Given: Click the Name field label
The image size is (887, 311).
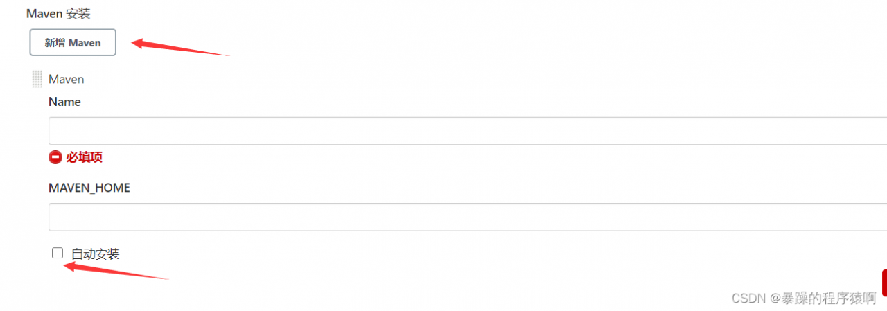Looking at the screenshot, I should [64, 102].
